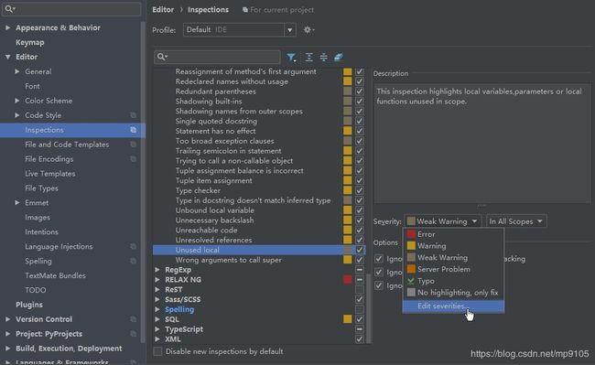
Task: Toggle checkbox for Redundant parentheses
Action: click(360, 91)
